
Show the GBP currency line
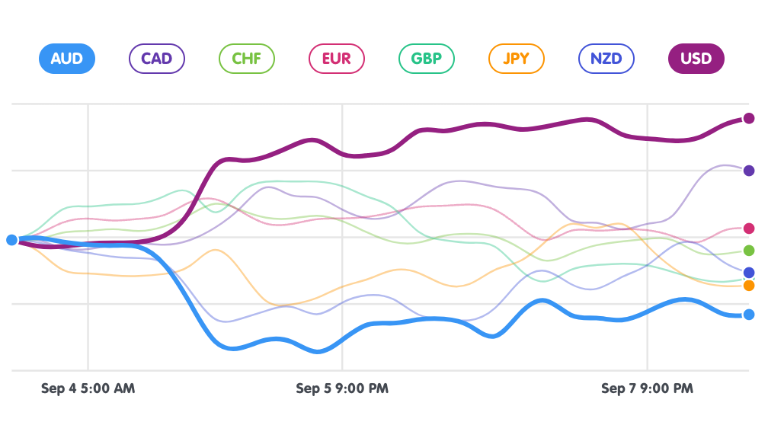(426, 59)
